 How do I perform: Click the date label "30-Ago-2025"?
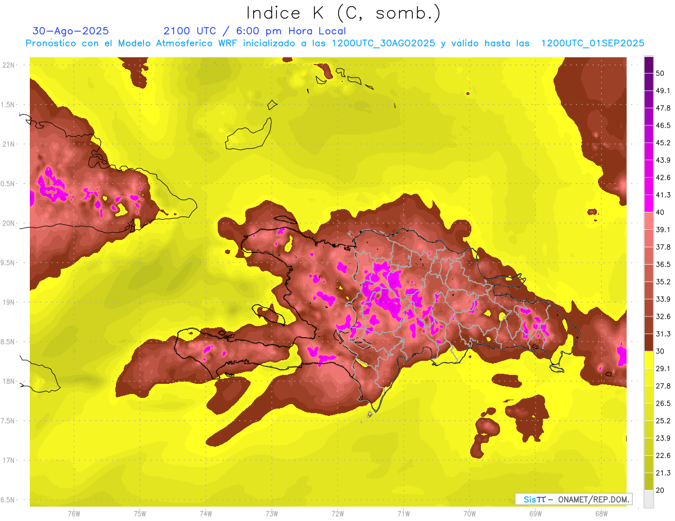[71, 31]
